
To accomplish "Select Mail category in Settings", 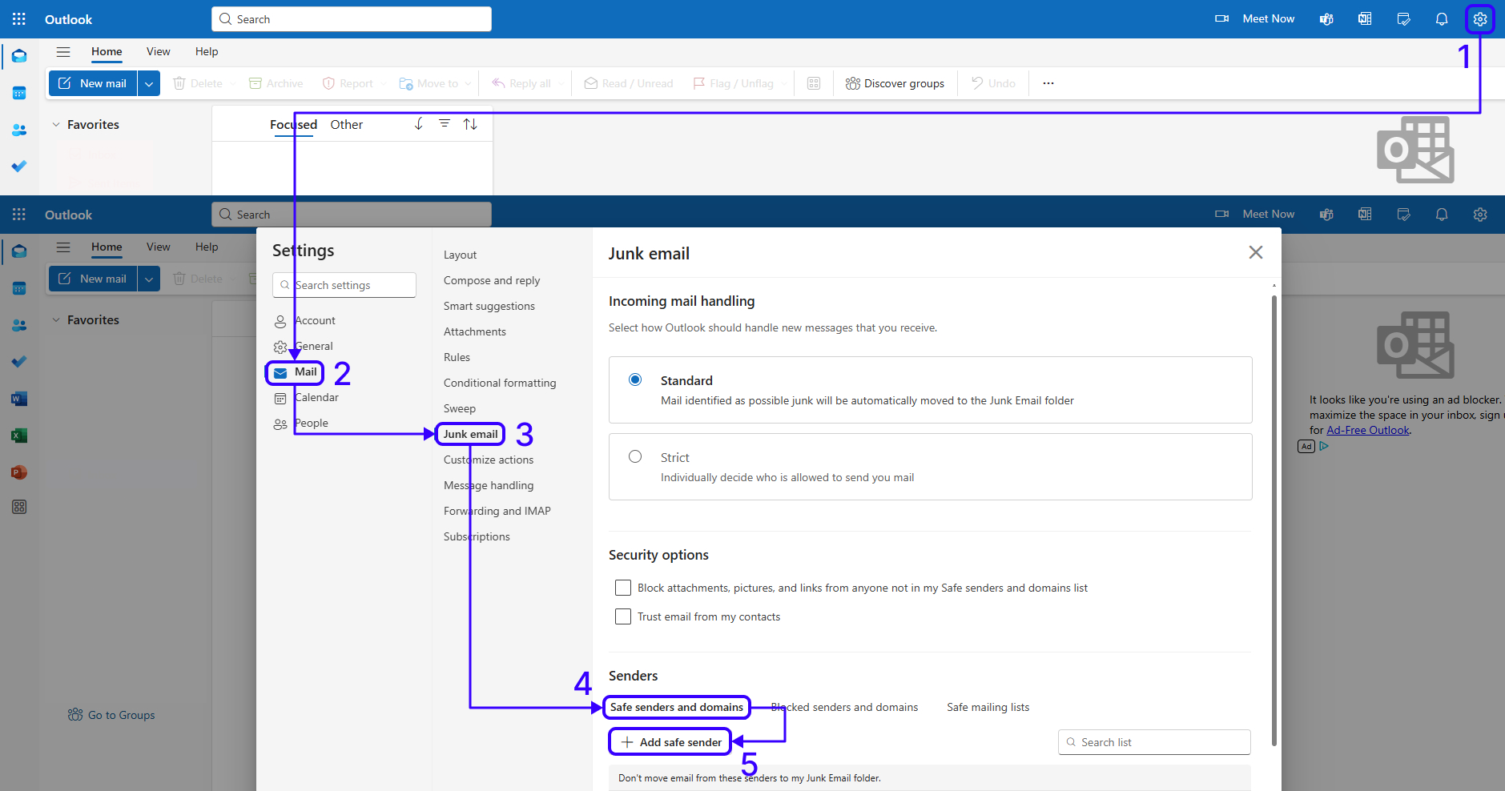I will (296, 372).
